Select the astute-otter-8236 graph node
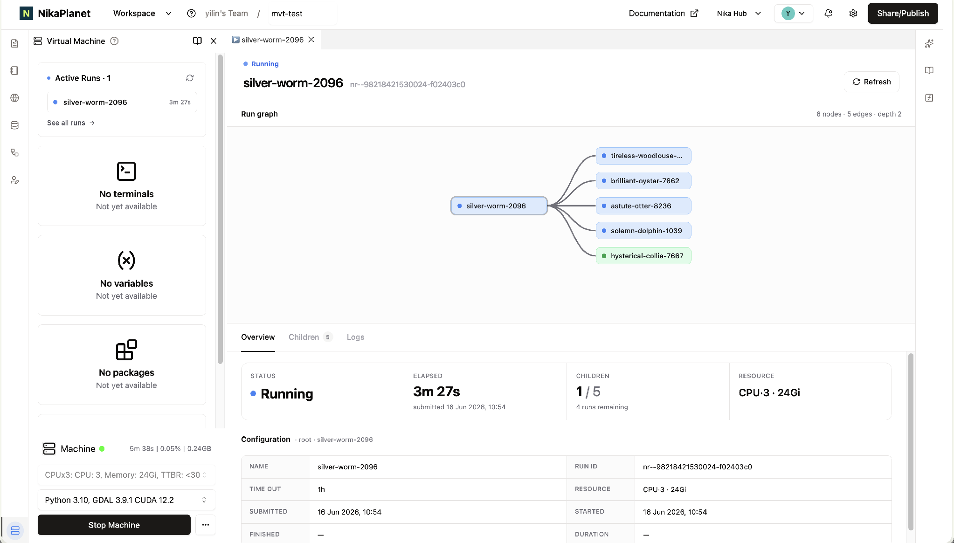954x543 pixels. (643, 206)
